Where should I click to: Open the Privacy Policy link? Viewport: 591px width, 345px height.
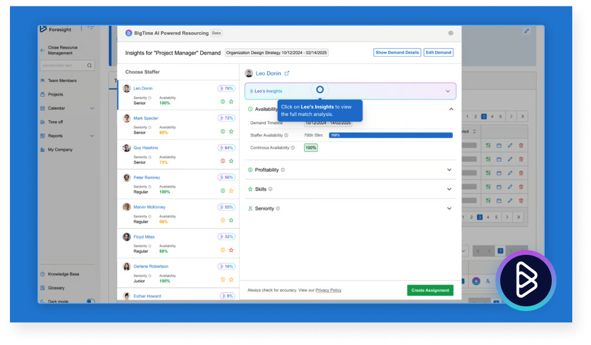point(328,291)
